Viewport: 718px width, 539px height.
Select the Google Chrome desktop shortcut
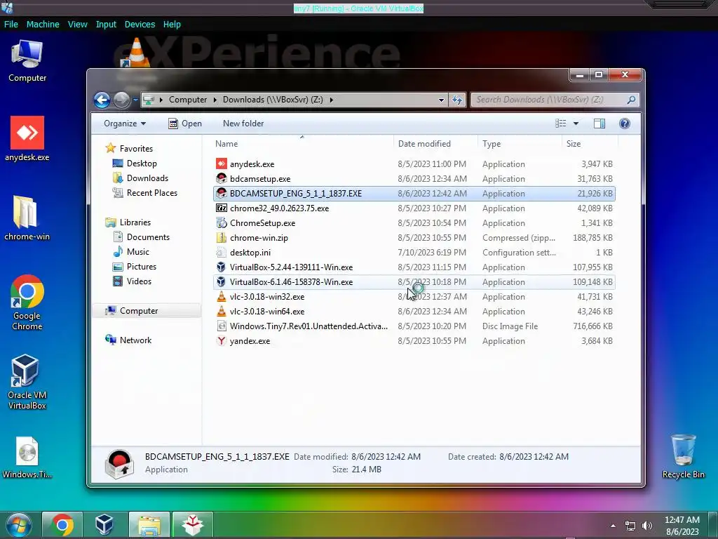(27, 302)
